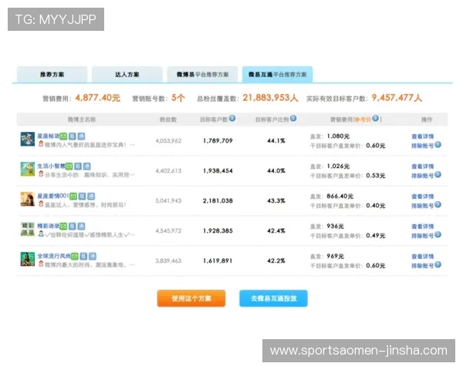Click the orange 使用这个方案 button

pyautogui.click(x=191, y=298)
